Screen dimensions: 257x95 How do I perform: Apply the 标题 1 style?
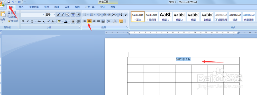point(165,17)
